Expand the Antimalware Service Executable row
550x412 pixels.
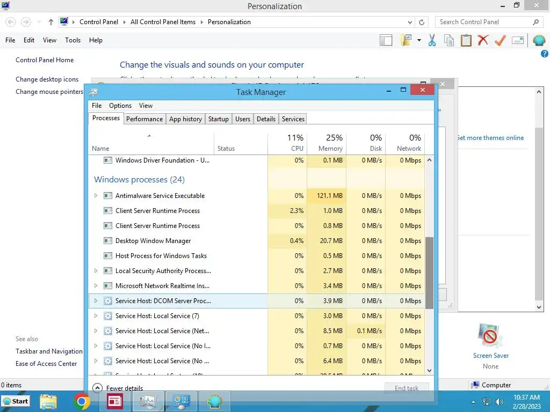(96, 196)
